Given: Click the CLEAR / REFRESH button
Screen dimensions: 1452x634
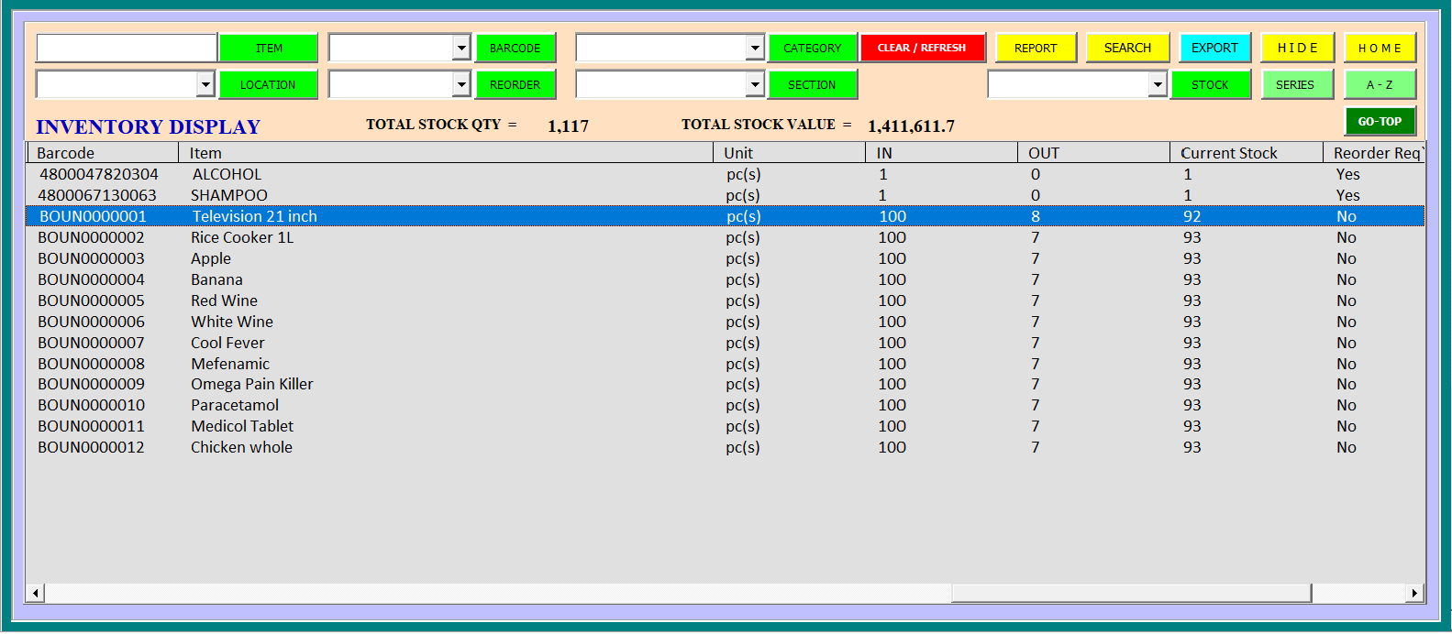Looking at the screenshot, I should click(x=922, y=48).
